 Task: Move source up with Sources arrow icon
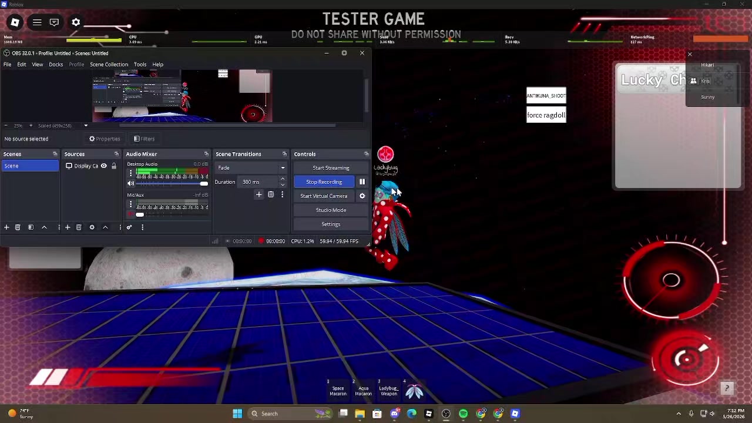(x=105, y=227)
